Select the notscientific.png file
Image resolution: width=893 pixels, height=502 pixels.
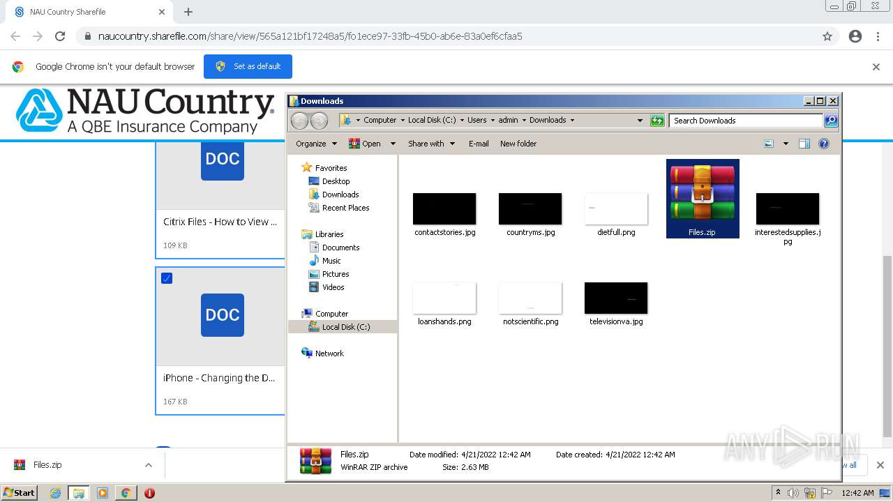click(x=530, y=303)
